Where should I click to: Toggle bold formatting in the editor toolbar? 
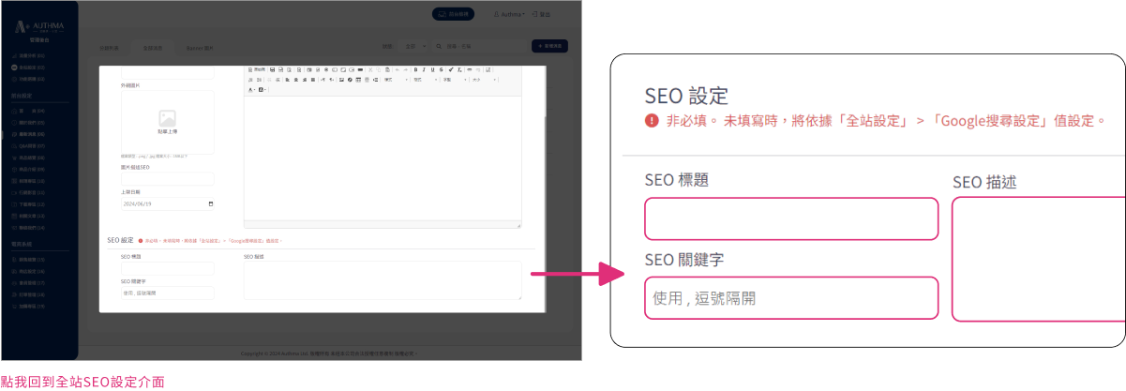pos(415,69)
